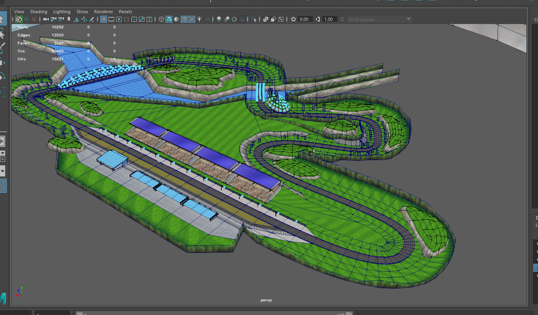This screenshot has width=538, height=315.
Task: Toggle the viewport Grid display
Action: (103, 19)
